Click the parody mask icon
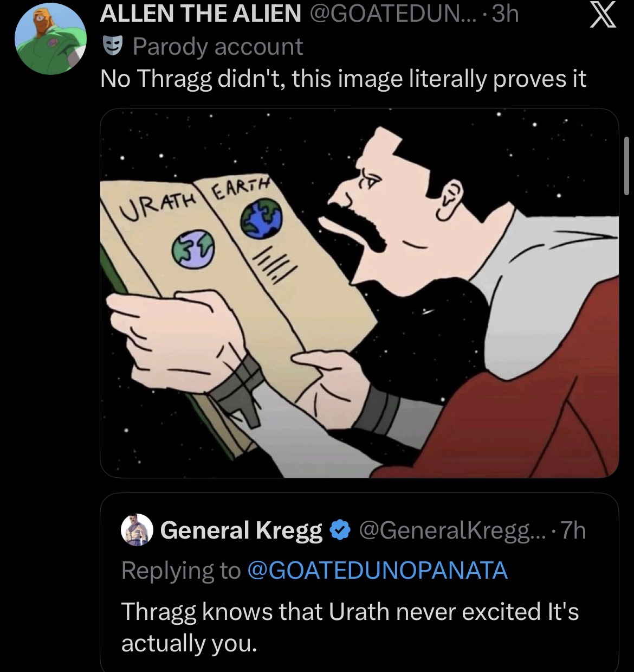 pos(113,47)
